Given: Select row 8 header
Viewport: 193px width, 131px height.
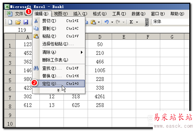Looking at the screenshot, I should (x=10, y=105).
